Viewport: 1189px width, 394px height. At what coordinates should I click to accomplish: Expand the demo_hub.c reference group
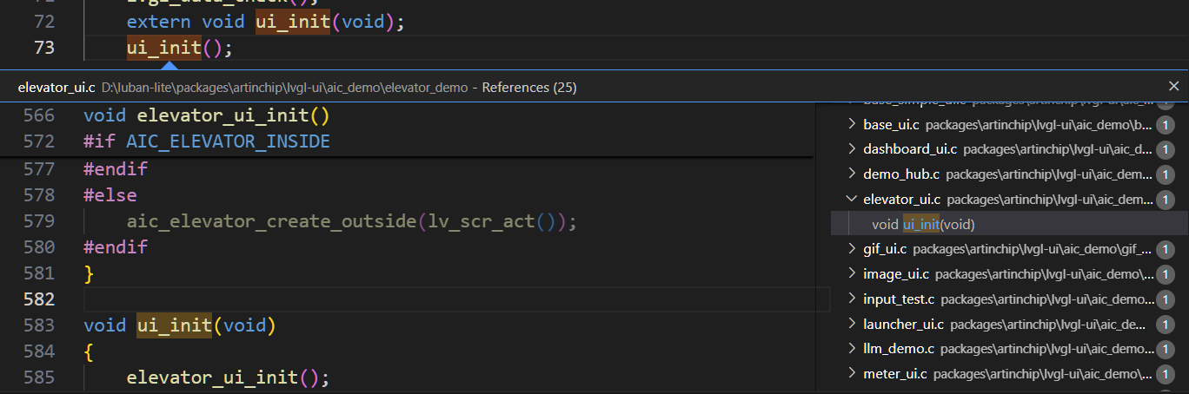[x=852, y=174]
